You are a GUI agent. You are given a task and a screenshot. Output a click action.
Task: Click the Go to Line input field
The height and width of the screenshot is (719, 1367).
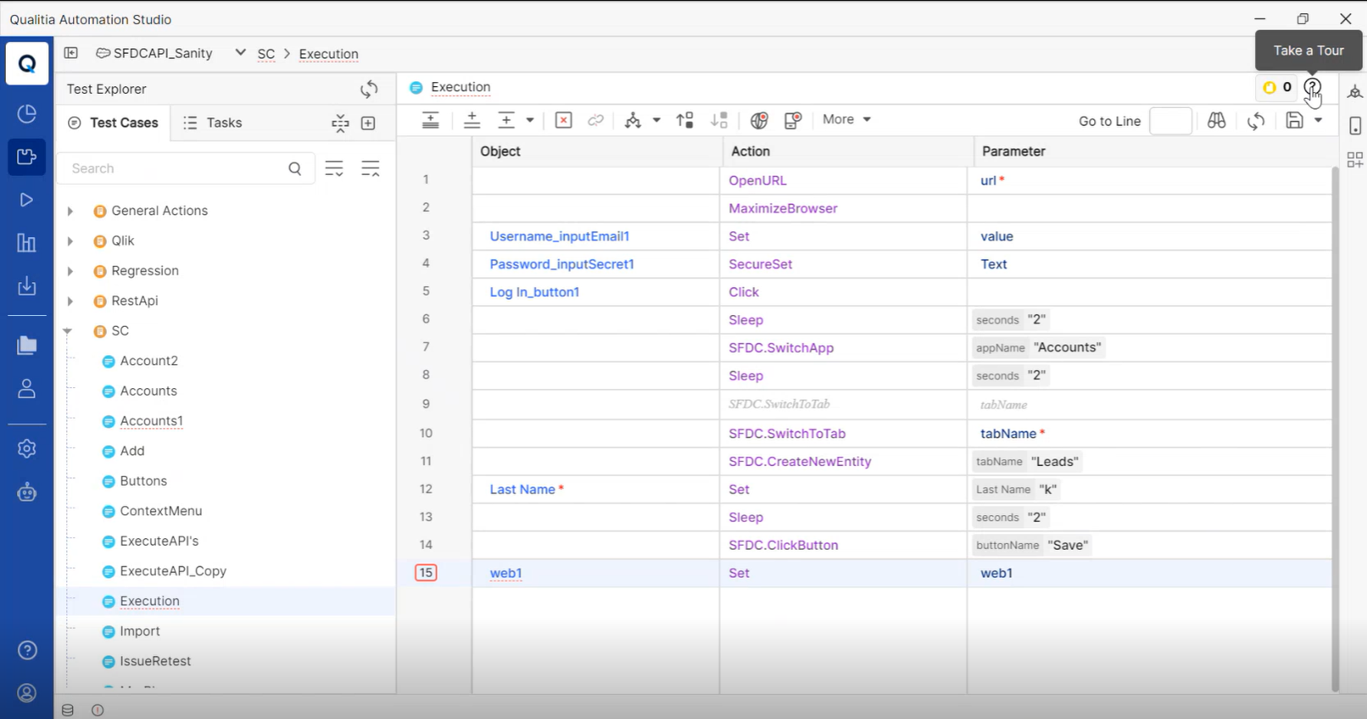point(1170,121)
